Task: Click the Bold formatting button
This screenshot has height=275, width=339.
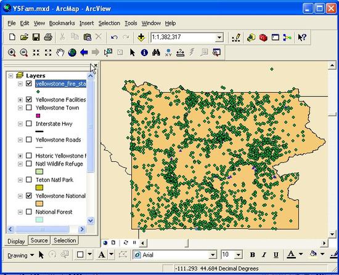Action: (x=252, y=255)
